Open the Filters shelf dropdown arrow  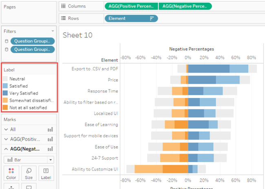click(x=52, y=31)
